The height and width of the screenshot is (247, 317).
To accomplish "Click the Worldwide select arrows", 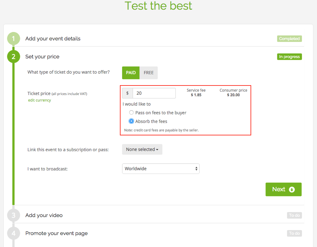I will 196,169.
